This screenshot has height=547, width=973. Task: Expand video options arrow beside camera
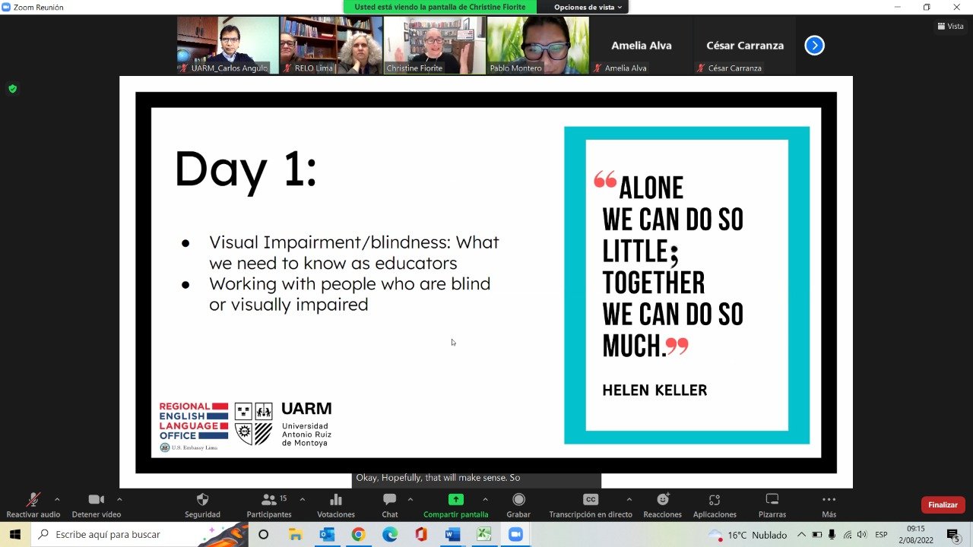point(119,499)
